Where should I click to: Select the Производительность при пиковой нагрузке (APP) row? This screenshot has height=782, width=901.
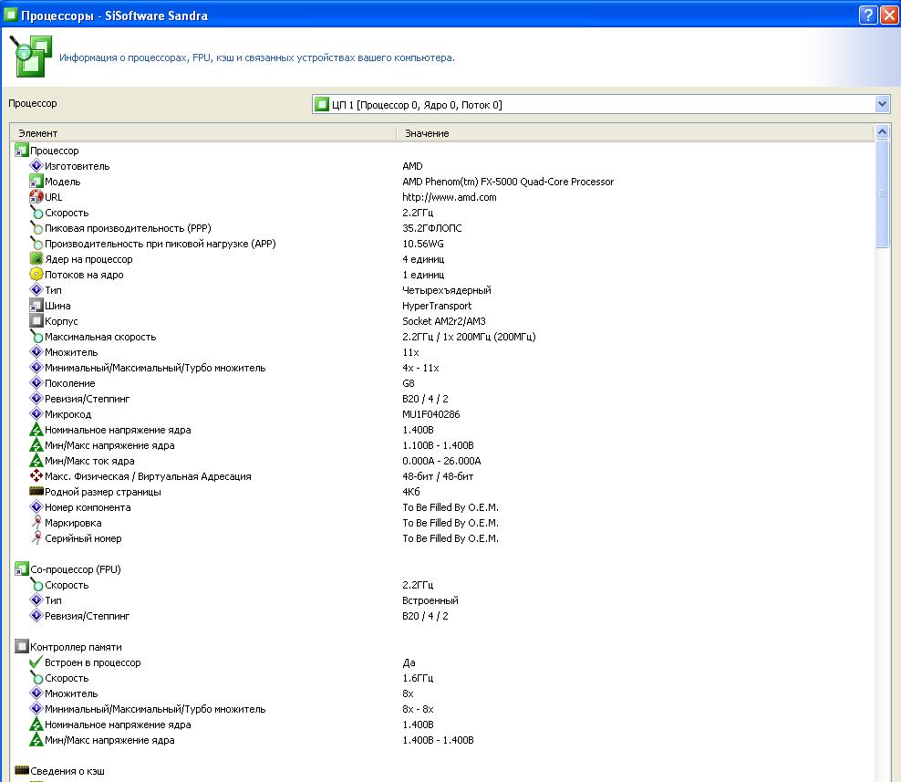point(442,244)
